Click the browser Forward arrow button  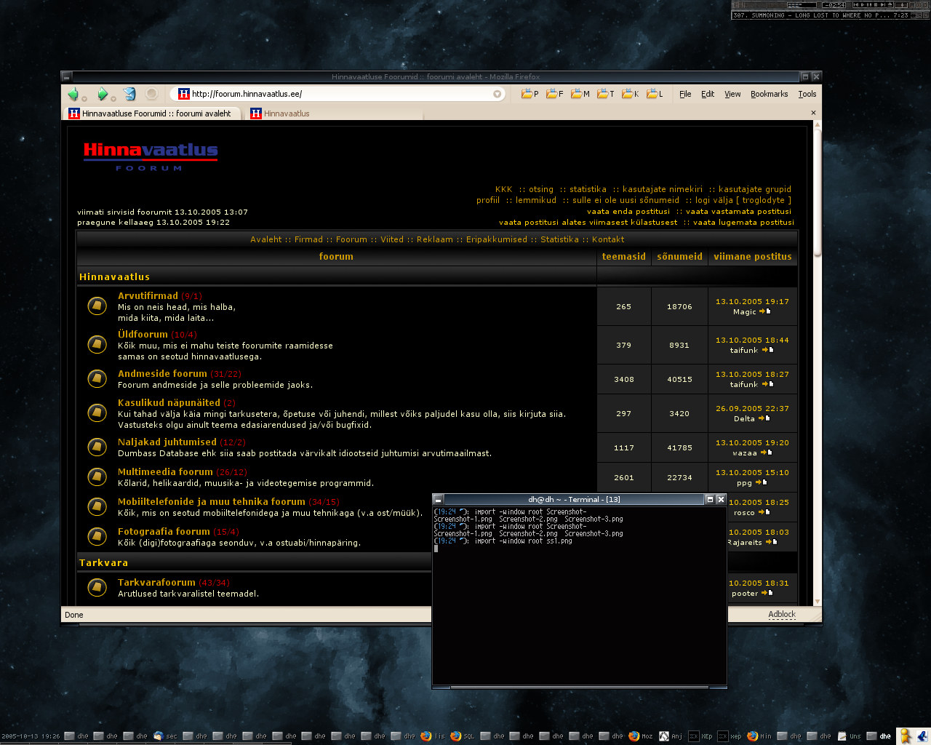[103, 94]
